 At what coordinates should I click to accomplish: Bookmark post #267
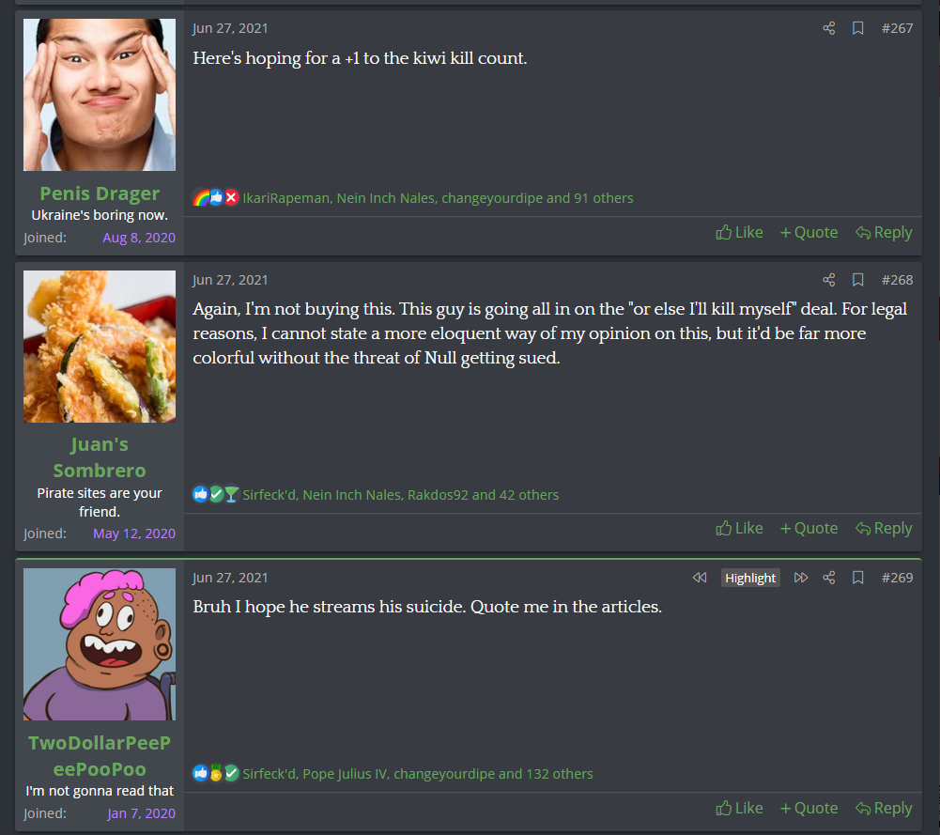858,28
